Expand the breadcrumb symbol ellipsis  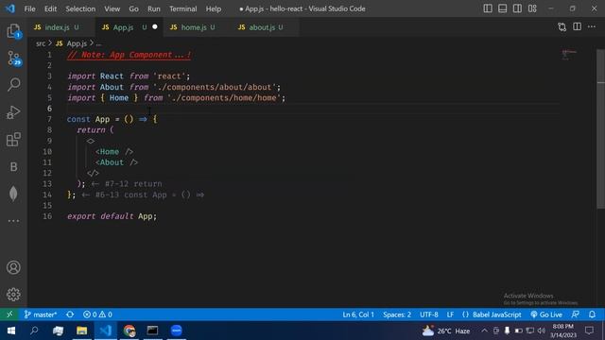pos(99,44)
